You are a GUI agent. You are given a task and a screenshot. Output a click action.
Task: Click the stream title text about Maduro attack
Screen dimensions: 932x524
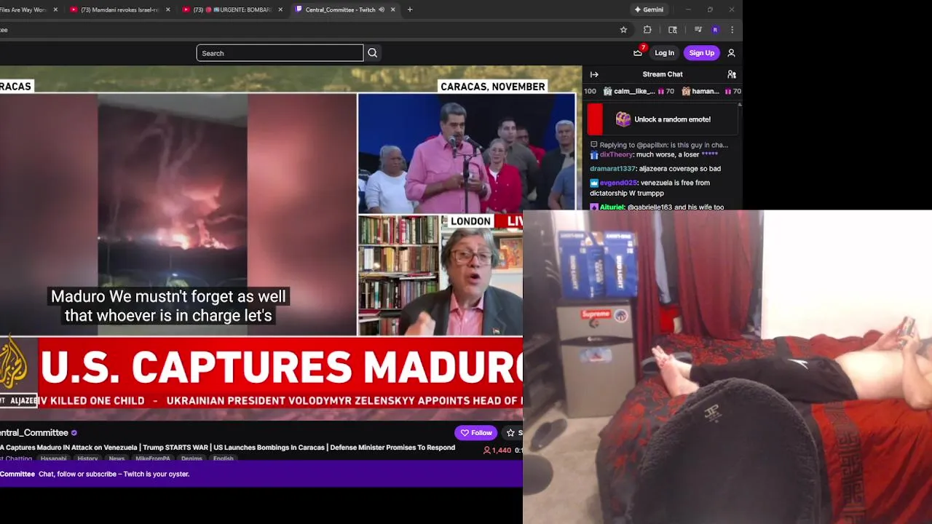(x=227, y=448)
